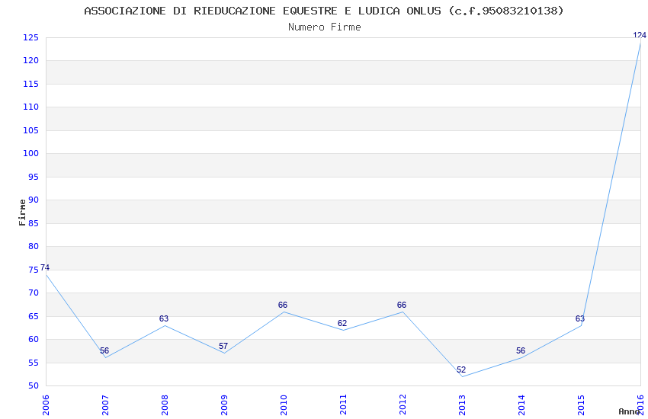Click the peak data label 124
The image size is (648, 419).
[x=640, y=35]
